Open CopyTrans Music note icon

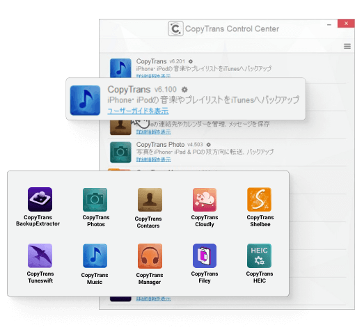point(95,255)
